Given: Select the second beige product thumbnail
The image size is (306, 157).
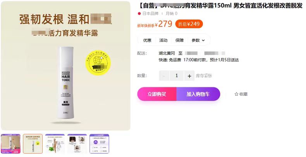Looking at the screenshot, I should (x=33, y=144).
